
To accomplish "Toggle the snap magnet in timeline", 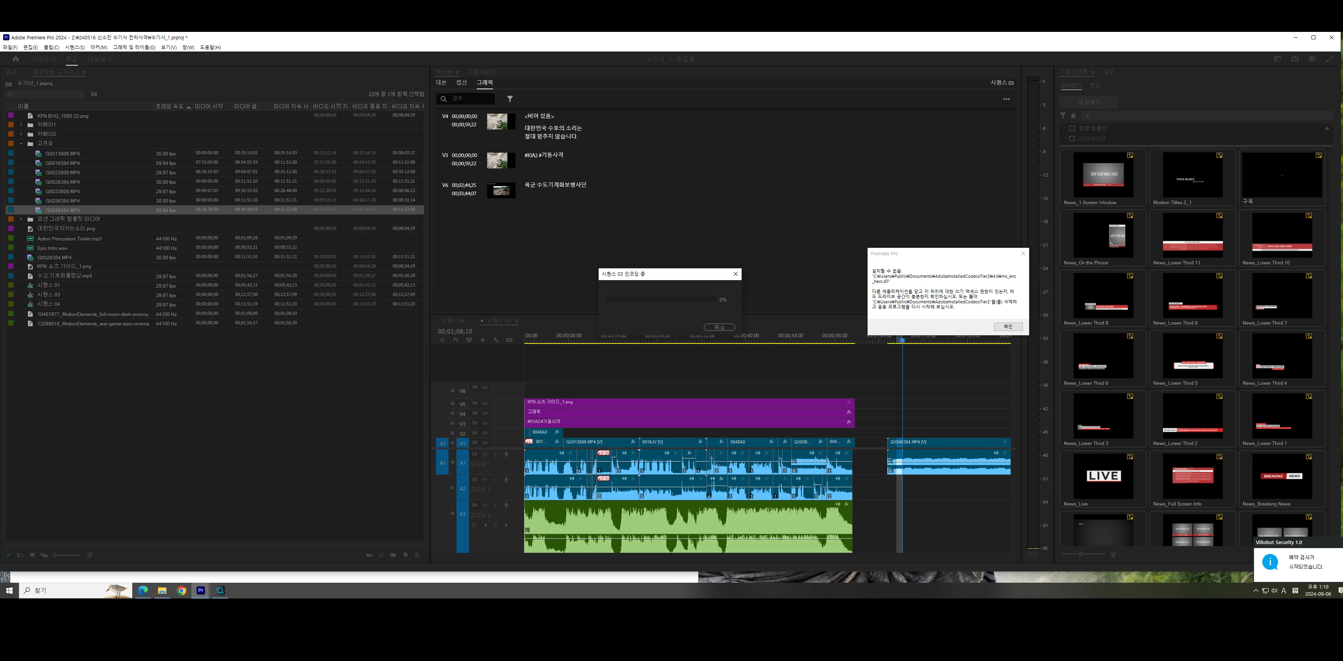I will tap(456, 340).
